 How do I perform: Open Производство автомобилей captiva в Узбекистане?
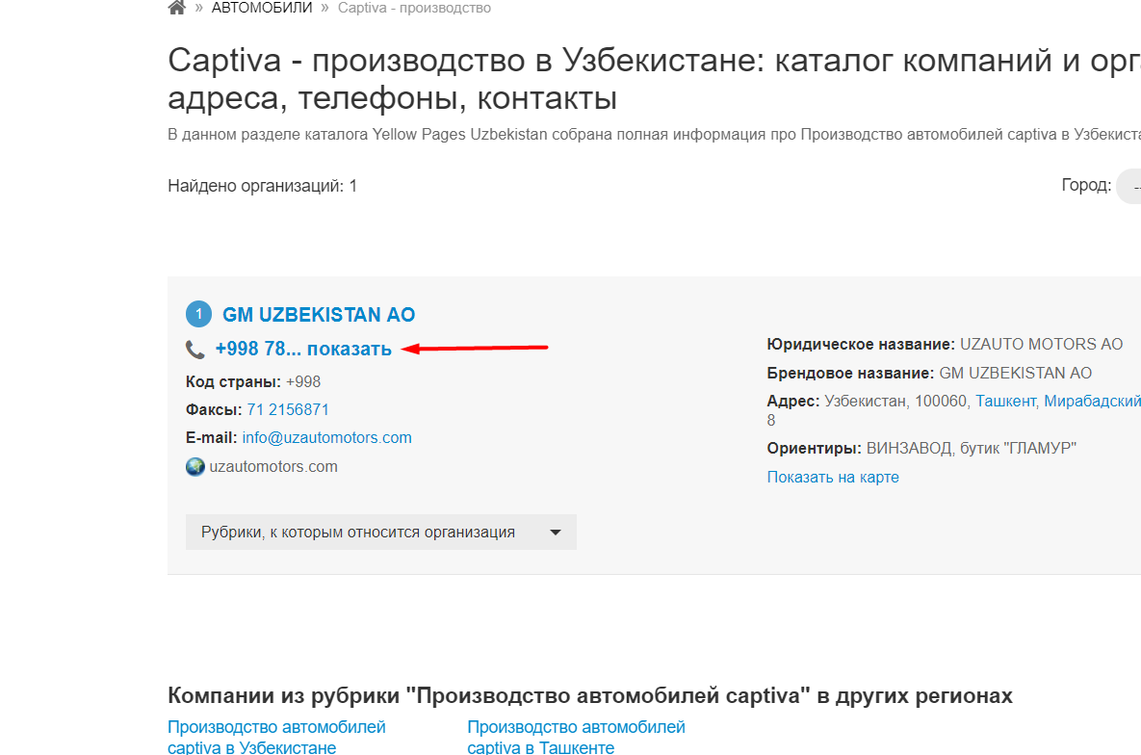(x=276, y=737)
